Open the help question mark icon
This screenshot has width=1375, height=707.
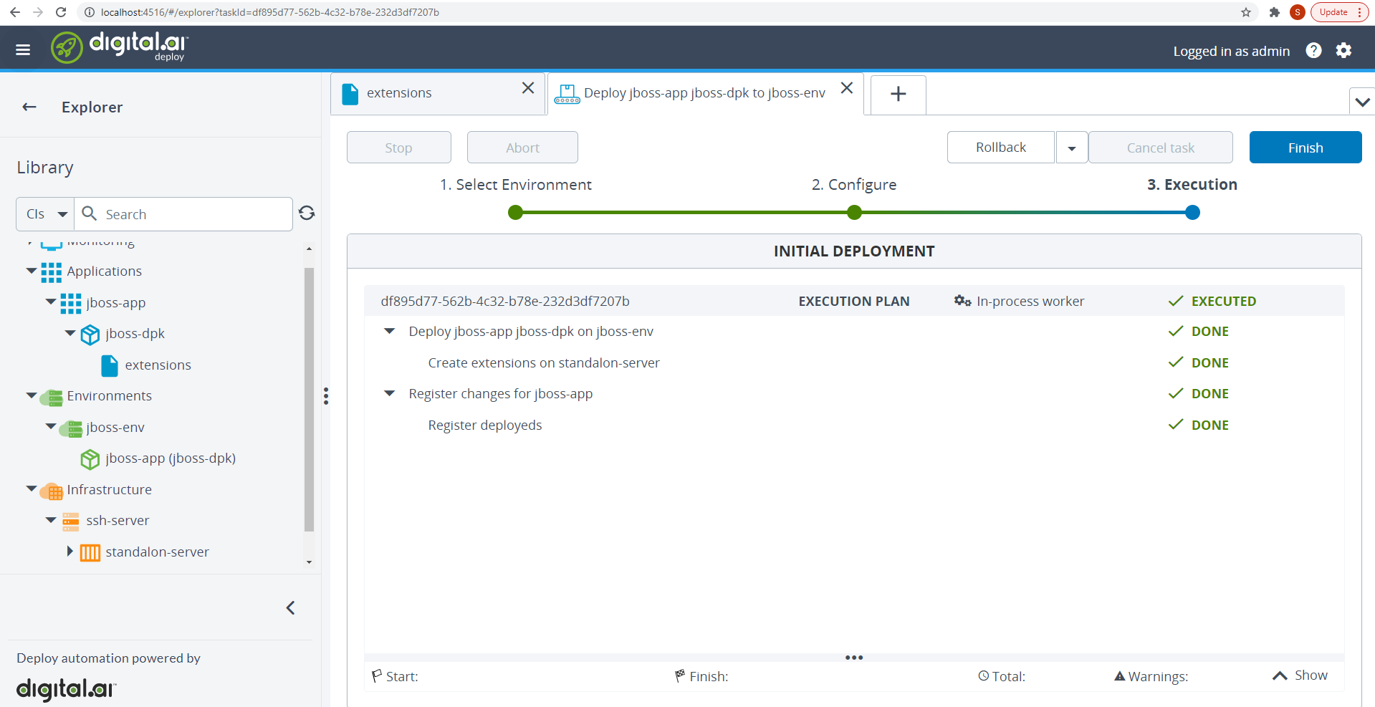[x=1313, y=50]
